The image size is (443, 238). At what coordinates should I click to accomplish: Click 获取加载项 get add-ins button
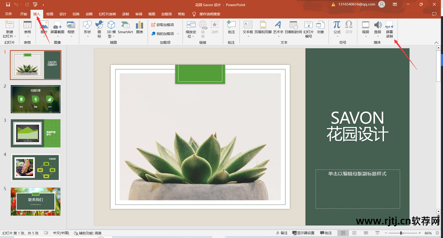click(x=162, y=25)
